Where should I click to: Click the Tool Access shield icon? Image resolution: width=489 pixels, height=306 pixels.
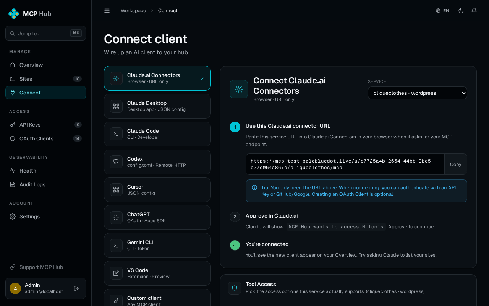point(235,288)
